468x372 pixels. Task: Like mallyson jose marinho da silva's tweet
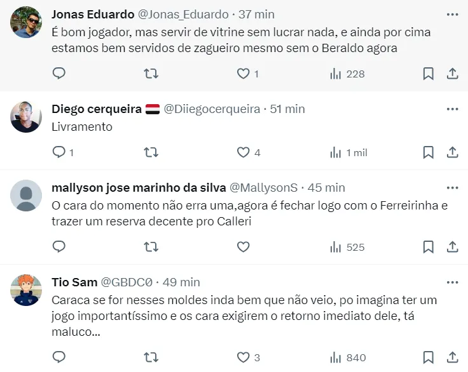click(243, 247)
